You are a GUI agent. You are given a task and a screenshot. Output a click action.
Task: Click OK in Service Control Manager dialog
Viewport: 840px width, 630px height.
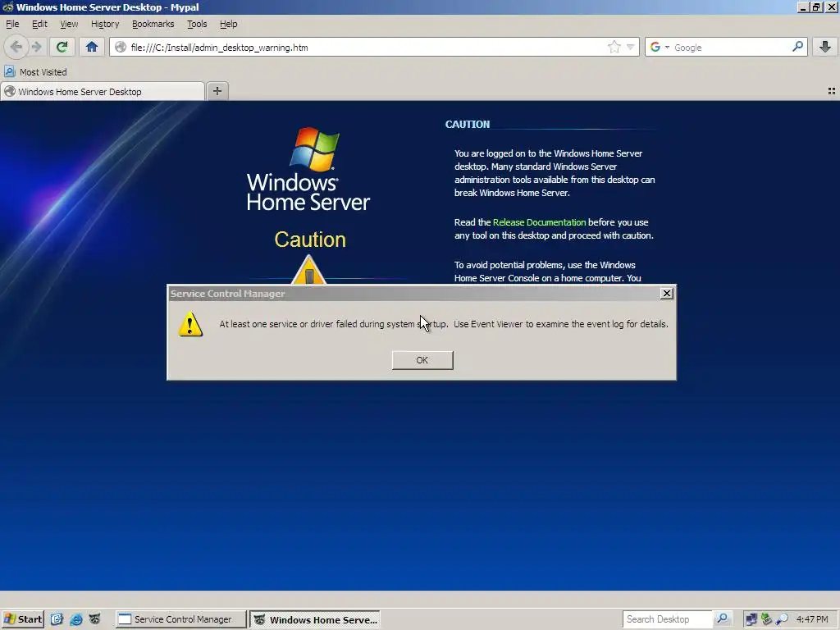(x=422, y=360)
